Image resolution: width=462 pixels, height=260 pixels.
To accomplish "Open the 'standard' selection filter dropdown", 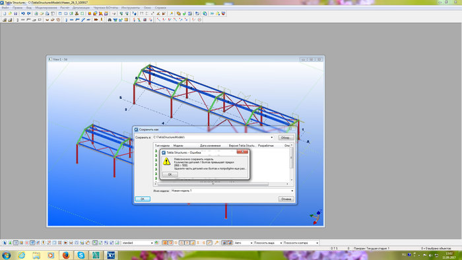I will point(137,243).
